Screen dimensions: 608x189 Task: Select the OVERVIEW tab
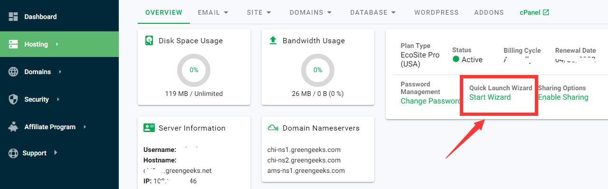pyautogui.click(x=164, y=12)
